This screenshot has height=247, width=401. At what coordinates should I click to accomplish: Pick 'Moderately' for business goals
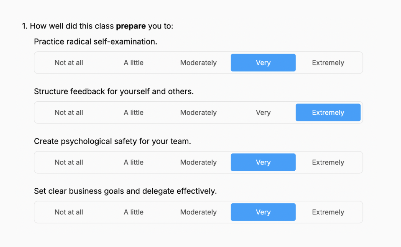pos(198,212)
